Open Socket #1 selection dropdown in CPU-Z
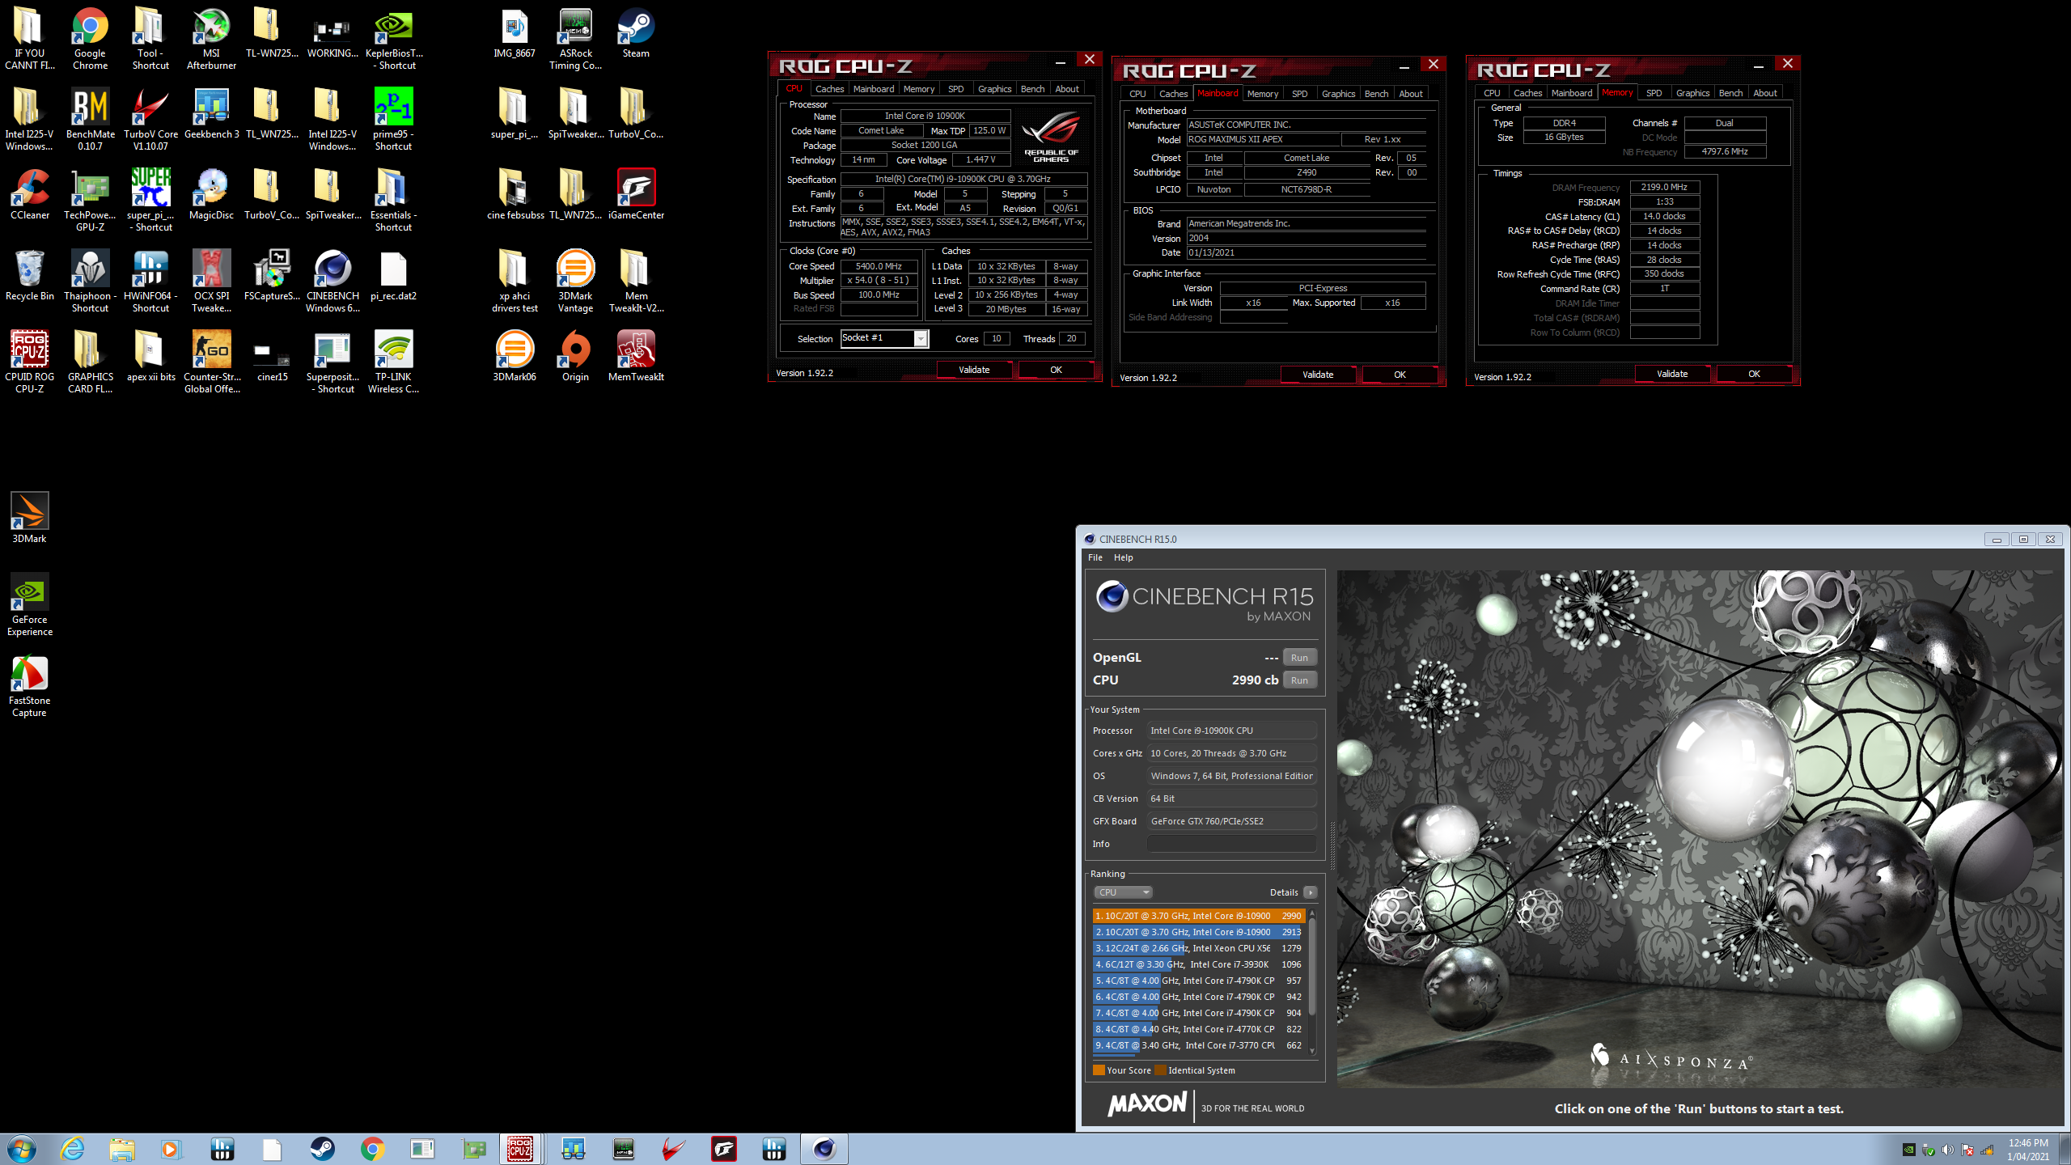Screen dimensions: 2071x1165 [884, 338]
